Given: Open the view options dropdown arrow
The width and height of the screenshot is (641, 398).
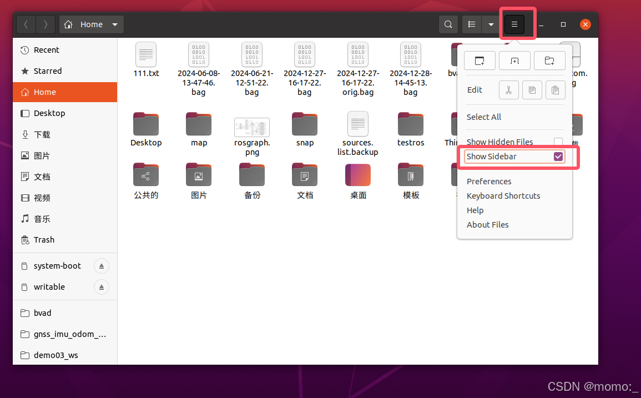Looking at the screenshot, I should (491, 24).
